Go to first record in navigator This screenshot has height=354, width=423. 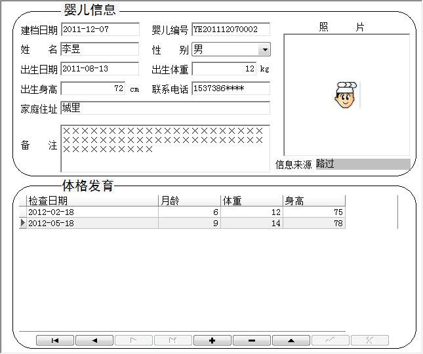pyautogui.click(x=55, y=340)
